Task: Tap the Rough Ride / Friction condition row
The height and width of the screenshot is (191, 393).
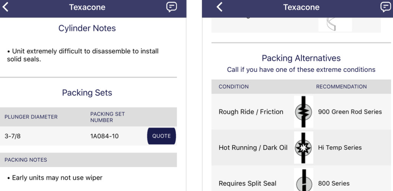Action: tap(301, 112)
